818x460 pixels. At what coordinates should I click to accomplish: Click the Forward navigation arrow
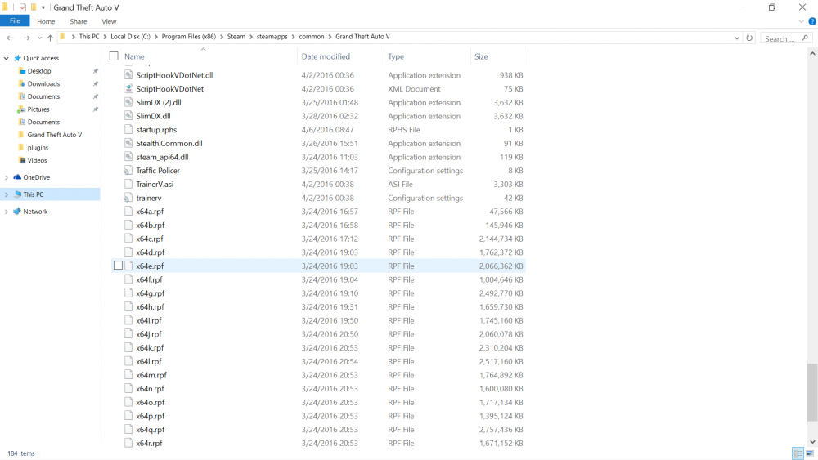[x=26, y=38]
